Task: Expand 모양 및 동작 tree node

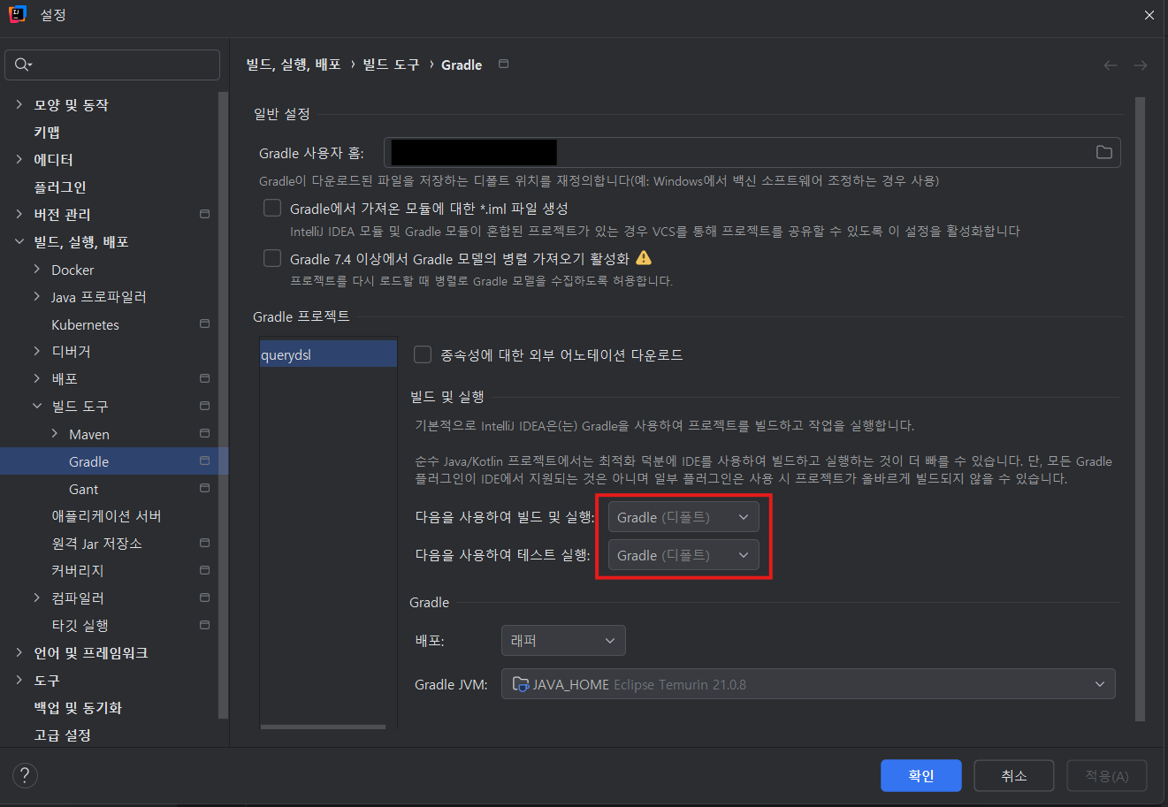Action: [19, 104]
